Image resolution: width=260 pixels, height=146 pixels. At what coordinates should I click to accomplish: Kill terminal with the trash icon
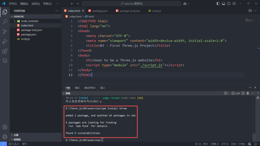click(x=248, y=93)
